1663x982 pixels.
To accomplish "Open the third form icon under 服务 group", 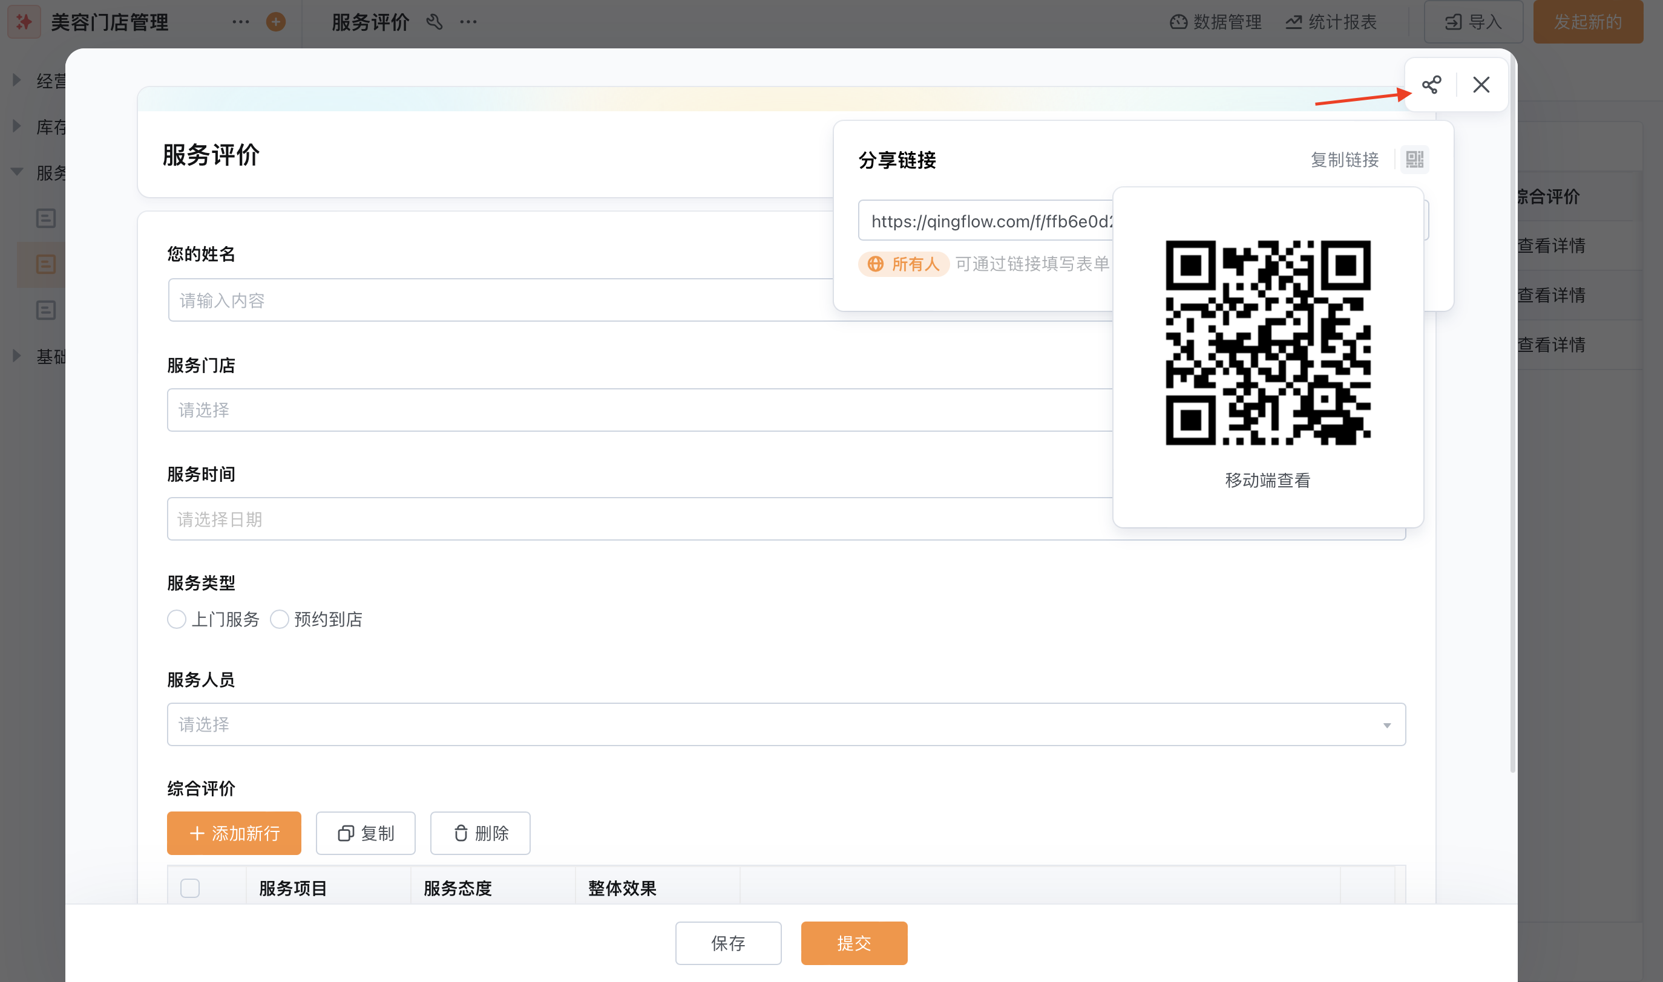I will 46,310.
